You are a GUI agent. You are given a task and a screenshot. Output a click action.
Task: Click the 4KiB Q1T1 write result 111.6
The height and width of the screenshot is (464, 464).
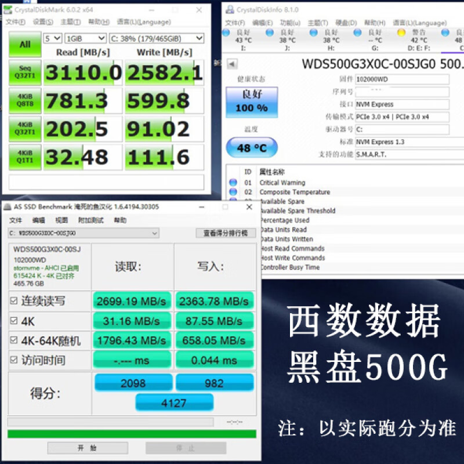(x=165, y=157)
